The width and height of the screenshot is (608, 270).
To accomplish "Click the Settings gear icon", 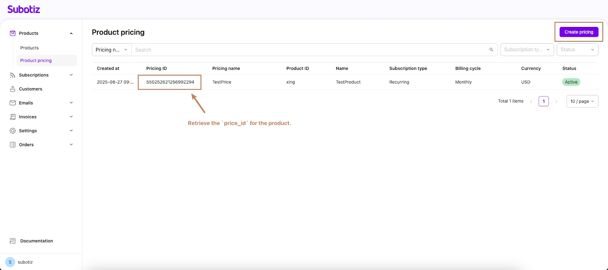I will click(x=13, y=131).
